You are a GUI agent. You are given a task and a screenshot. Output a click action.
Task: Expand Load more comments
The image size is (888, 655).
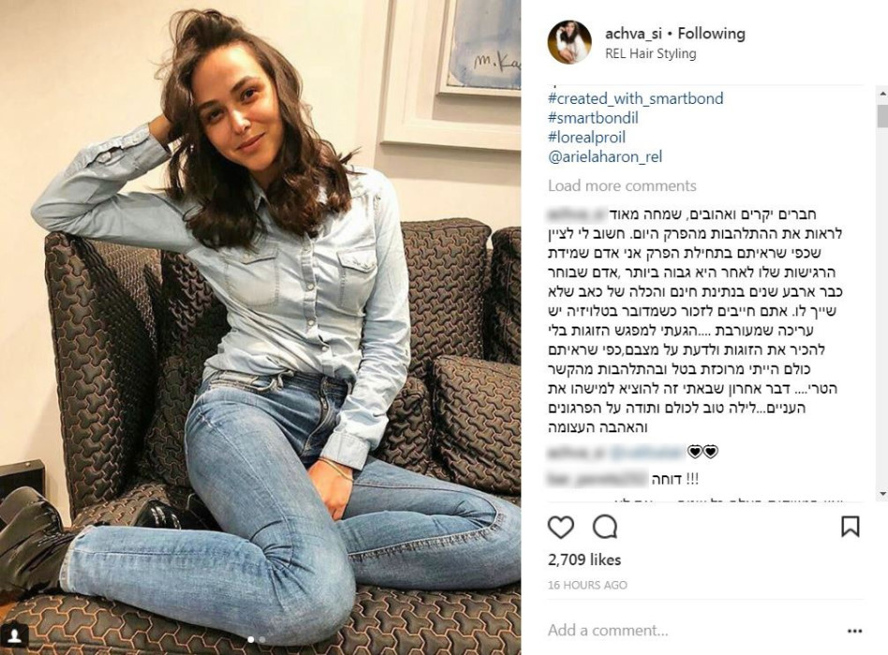622,186
